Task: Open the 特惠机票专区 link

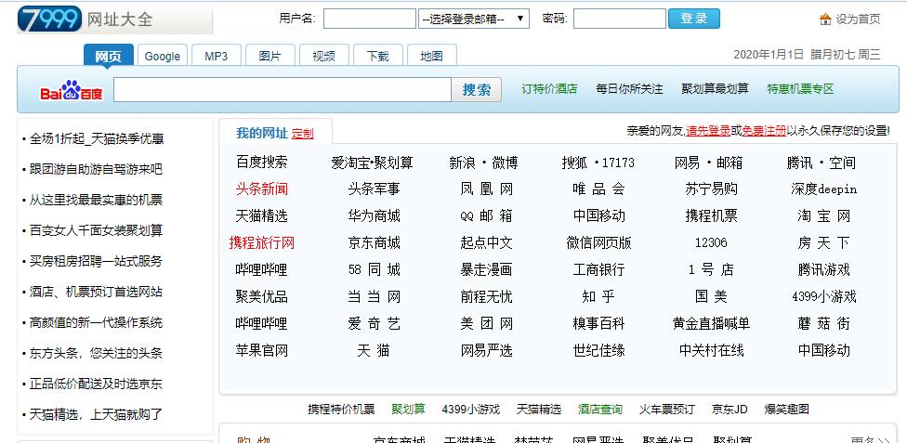Action: pyautogui.click(x=800, y=89)
